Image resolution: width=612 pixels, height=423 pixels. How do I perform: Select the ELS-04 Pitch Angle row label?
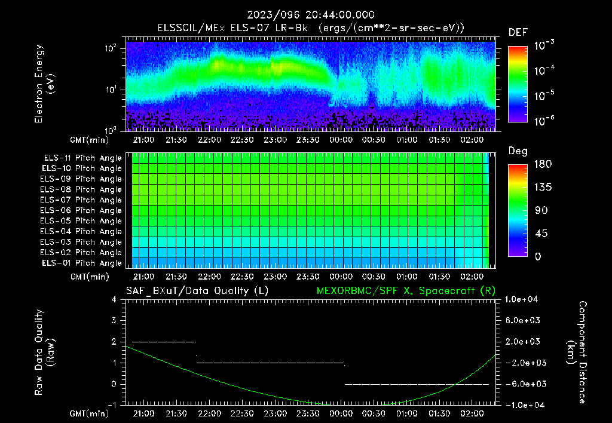tap(81, 232)
